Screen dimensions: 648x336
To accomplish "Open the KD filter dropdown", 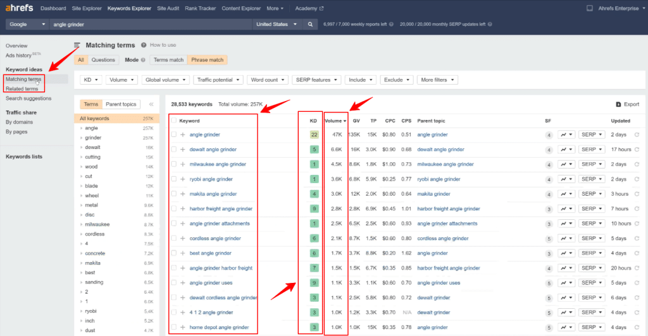I will (x=91, y=80).
